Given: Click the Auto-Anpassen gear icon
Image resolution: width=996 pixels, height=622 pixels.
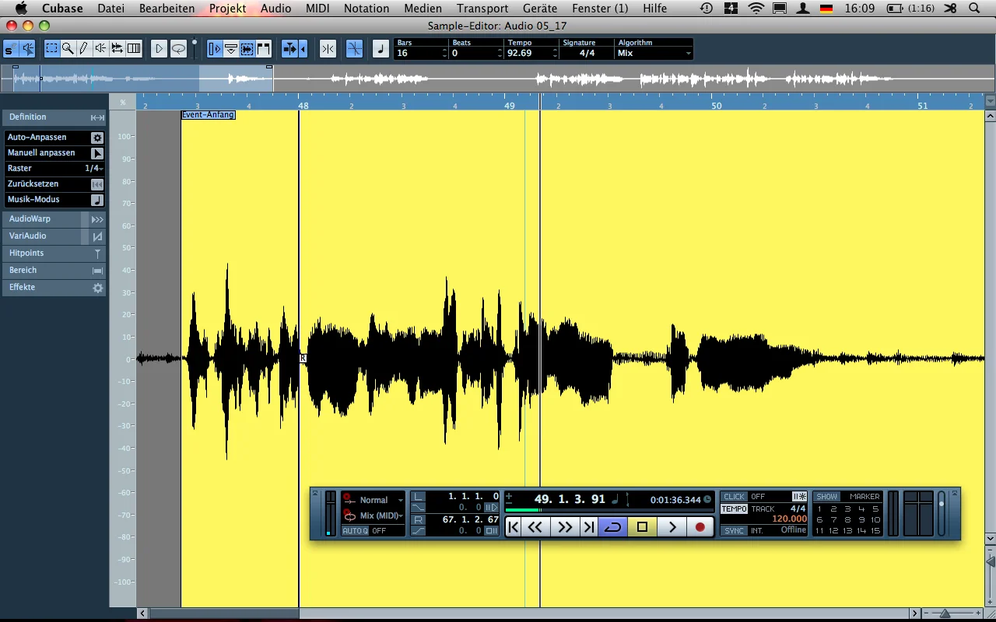Looking at the screenshot, I should [97, 138].
